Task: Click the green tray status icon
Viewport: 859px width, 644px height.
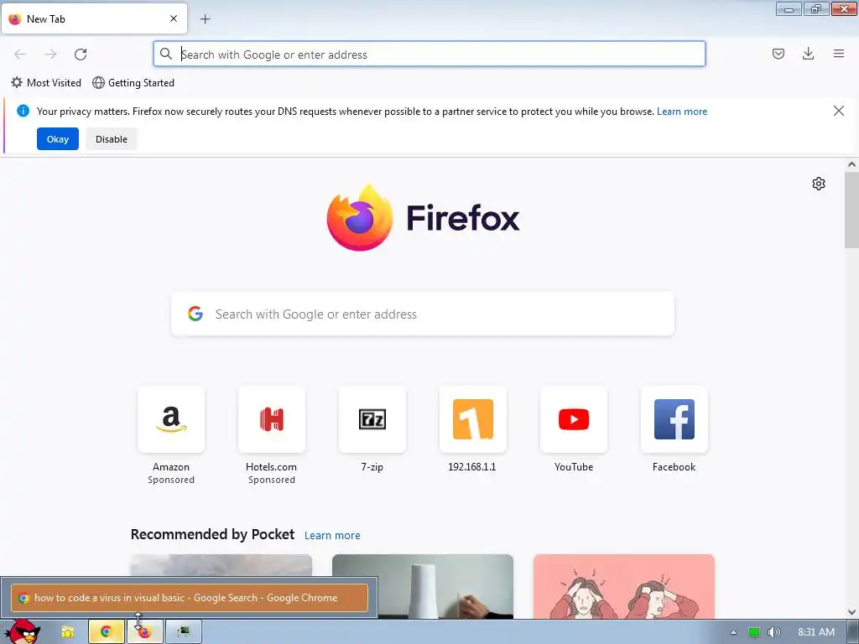Action: click(754, 632)
